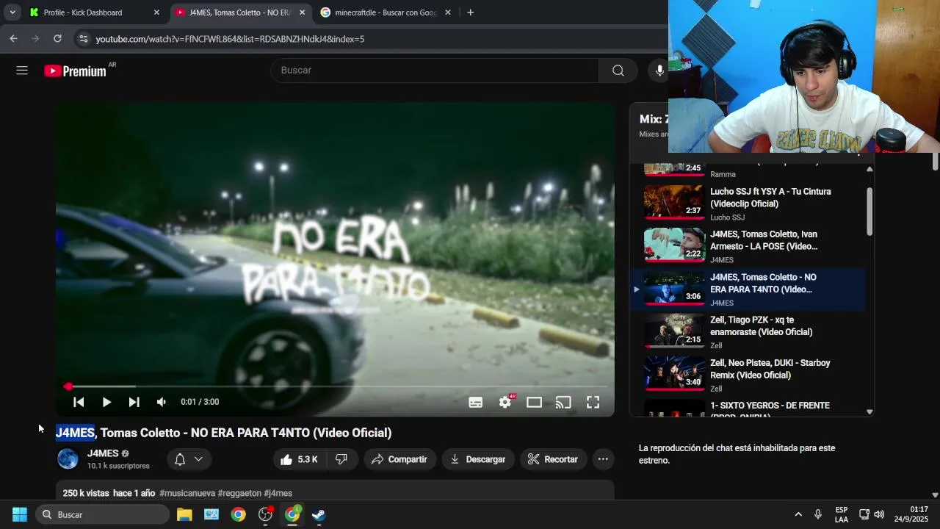Open Steam from the taskbar
Viewport: 940px width, 529px height.
tap(319, 514)
